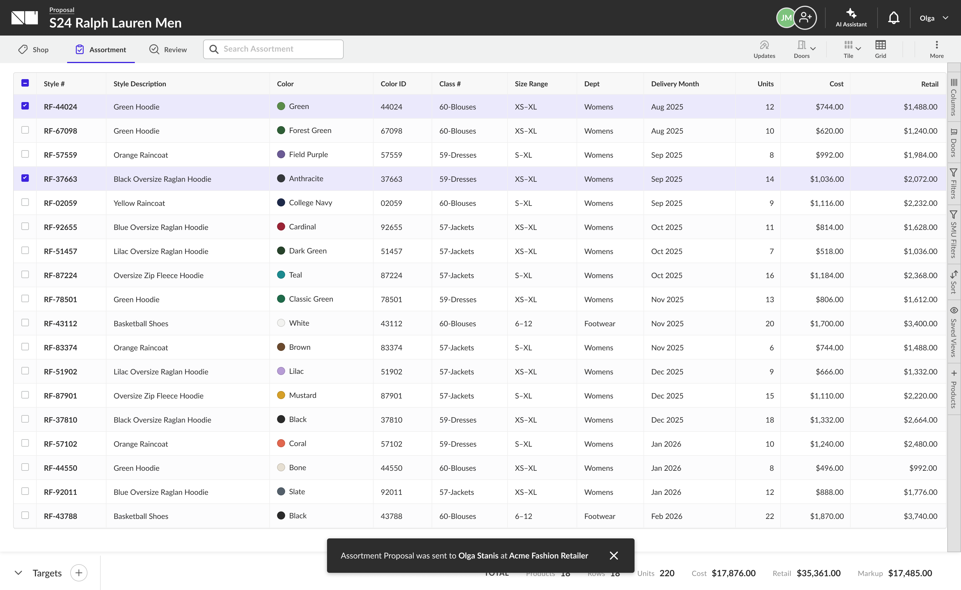
Task: Switch to the Review tab
Action: click(x=168, y=50)
